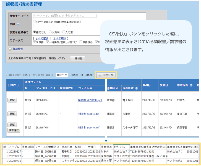Check the 申請済み status checkbox
Screen dimensions: 201x166
point(80,42)
